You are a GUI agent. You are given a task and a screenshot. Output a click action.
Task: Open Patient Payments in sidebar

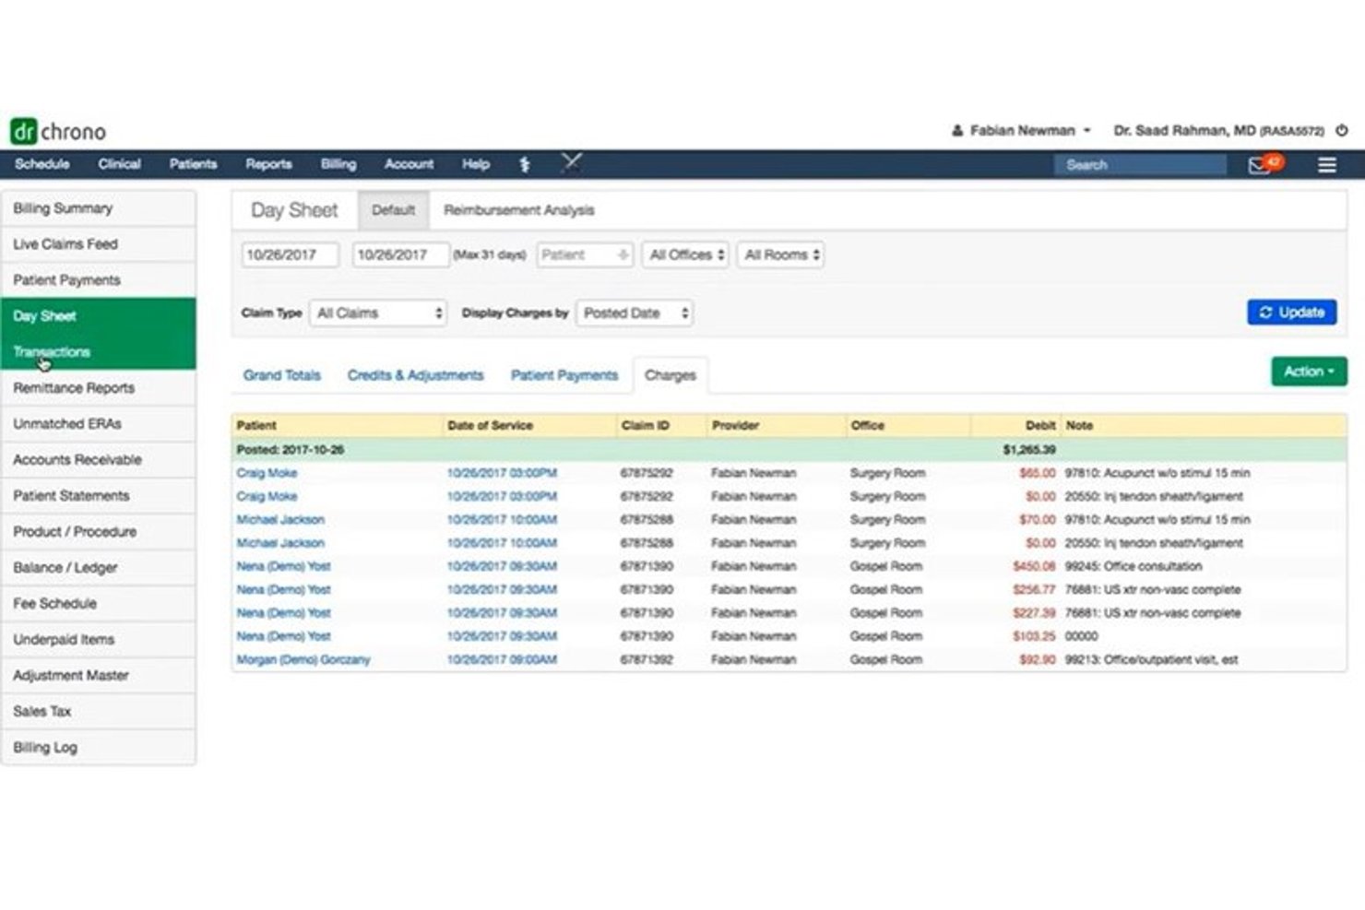tap(99, 280)
